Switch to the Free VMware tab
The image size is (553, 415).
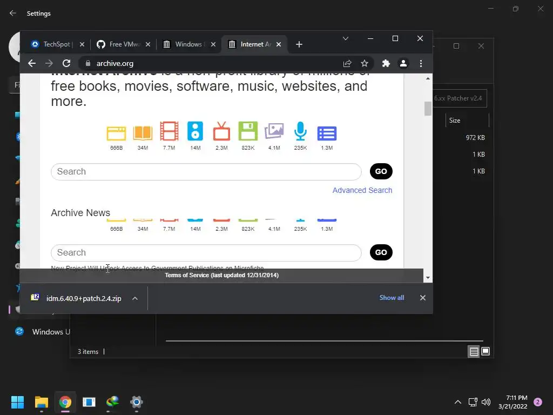coord(120,44)
